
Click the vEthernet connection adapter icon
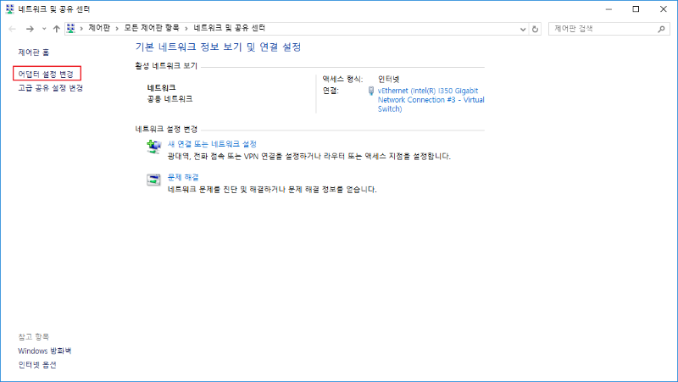[371, 91]
